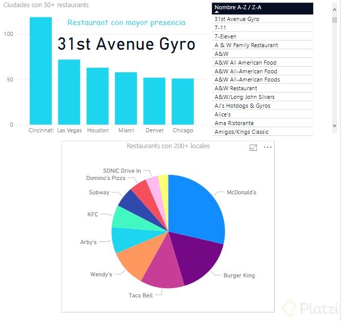Click the Denver bar
The height and width of the screenshot is (321, 341).
click(x=154, y=101)
